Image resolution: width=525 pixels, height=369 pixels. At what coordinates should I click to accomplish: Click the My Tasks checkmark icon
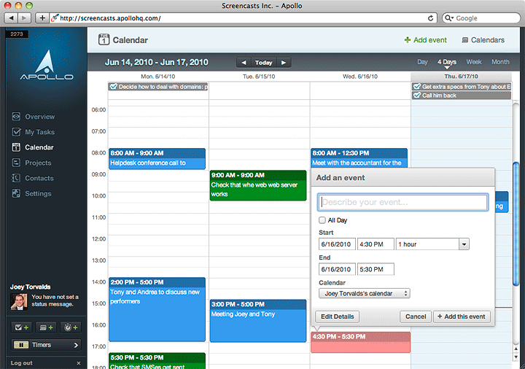[x=16, y=131]
